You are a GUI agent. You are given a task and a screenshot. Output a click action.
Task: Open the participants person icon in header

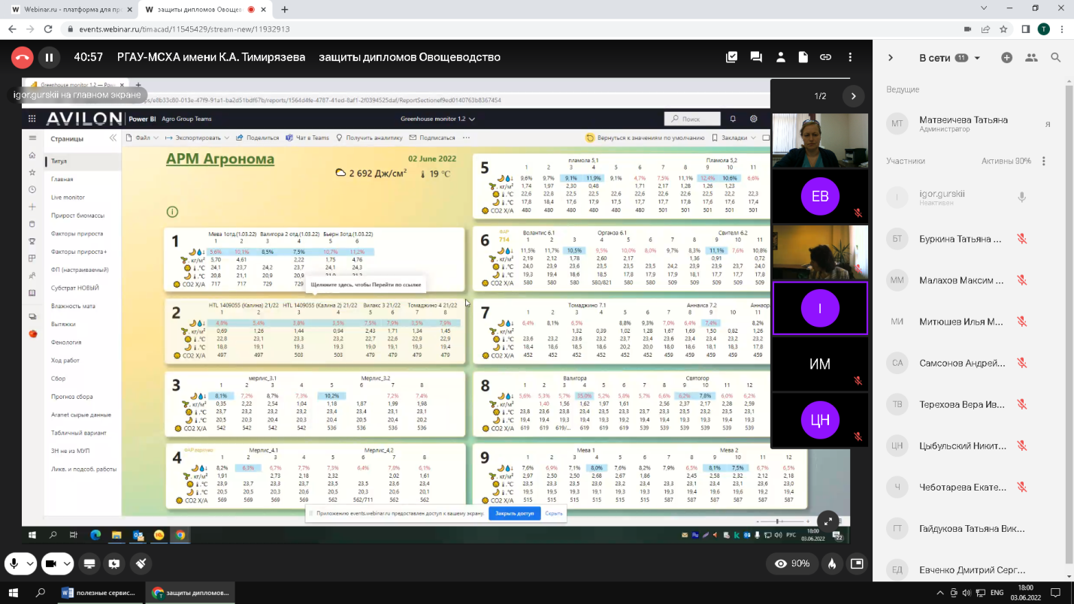(x=781, y=57)
